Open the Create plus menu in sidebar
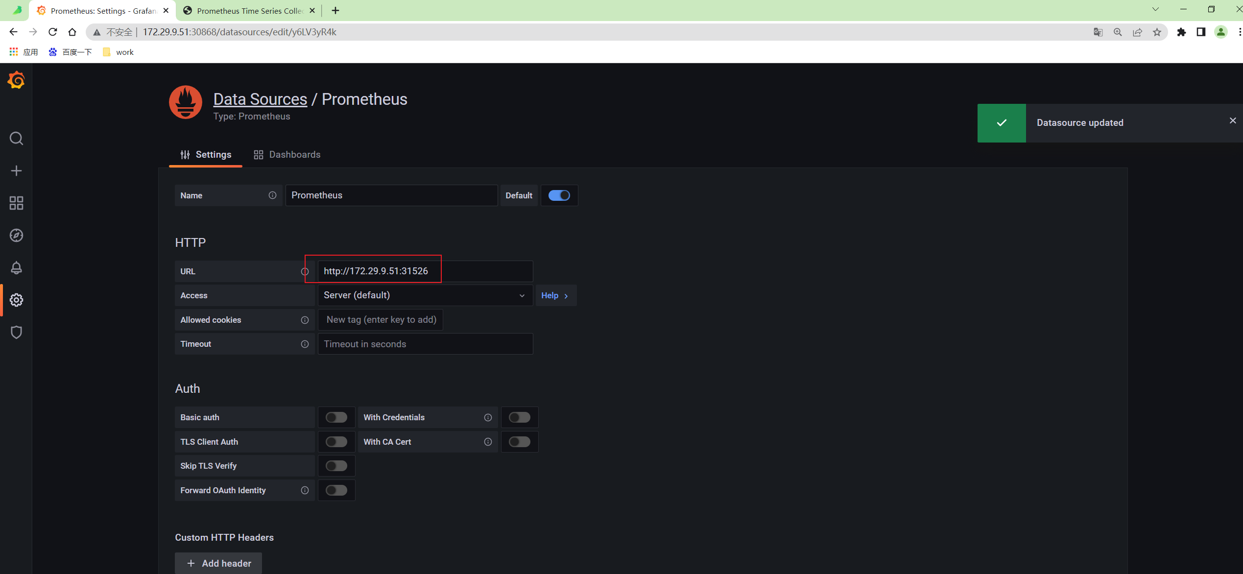 16,171
